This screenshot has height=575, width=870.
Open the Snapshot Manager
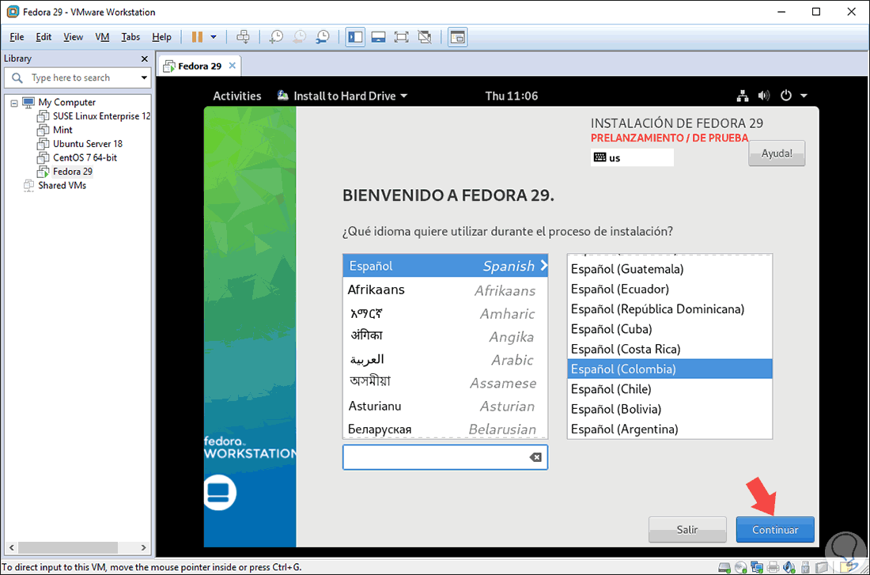click(x=323, y=36)
